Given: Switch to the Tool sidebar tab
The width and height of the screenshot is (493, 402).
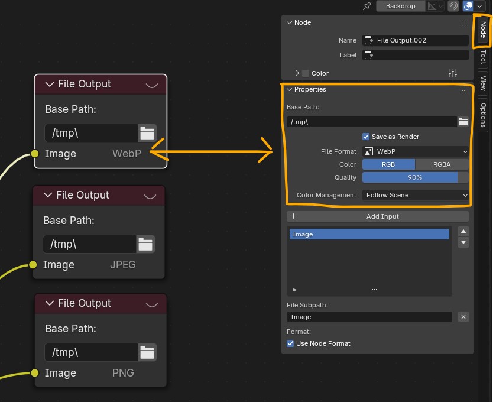Looking at the screenshot, I should coord(483,57).
